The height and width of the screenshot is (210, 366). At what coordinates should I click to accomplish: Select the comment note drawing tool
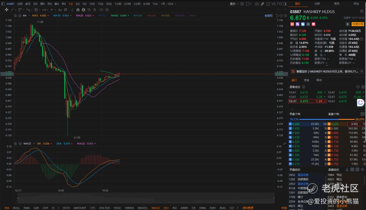[x=66, y=9]
